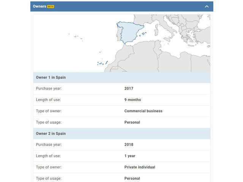Select the Owner 1 in Spain header
This screenshot has height=182, width=243.
[51, 77]
